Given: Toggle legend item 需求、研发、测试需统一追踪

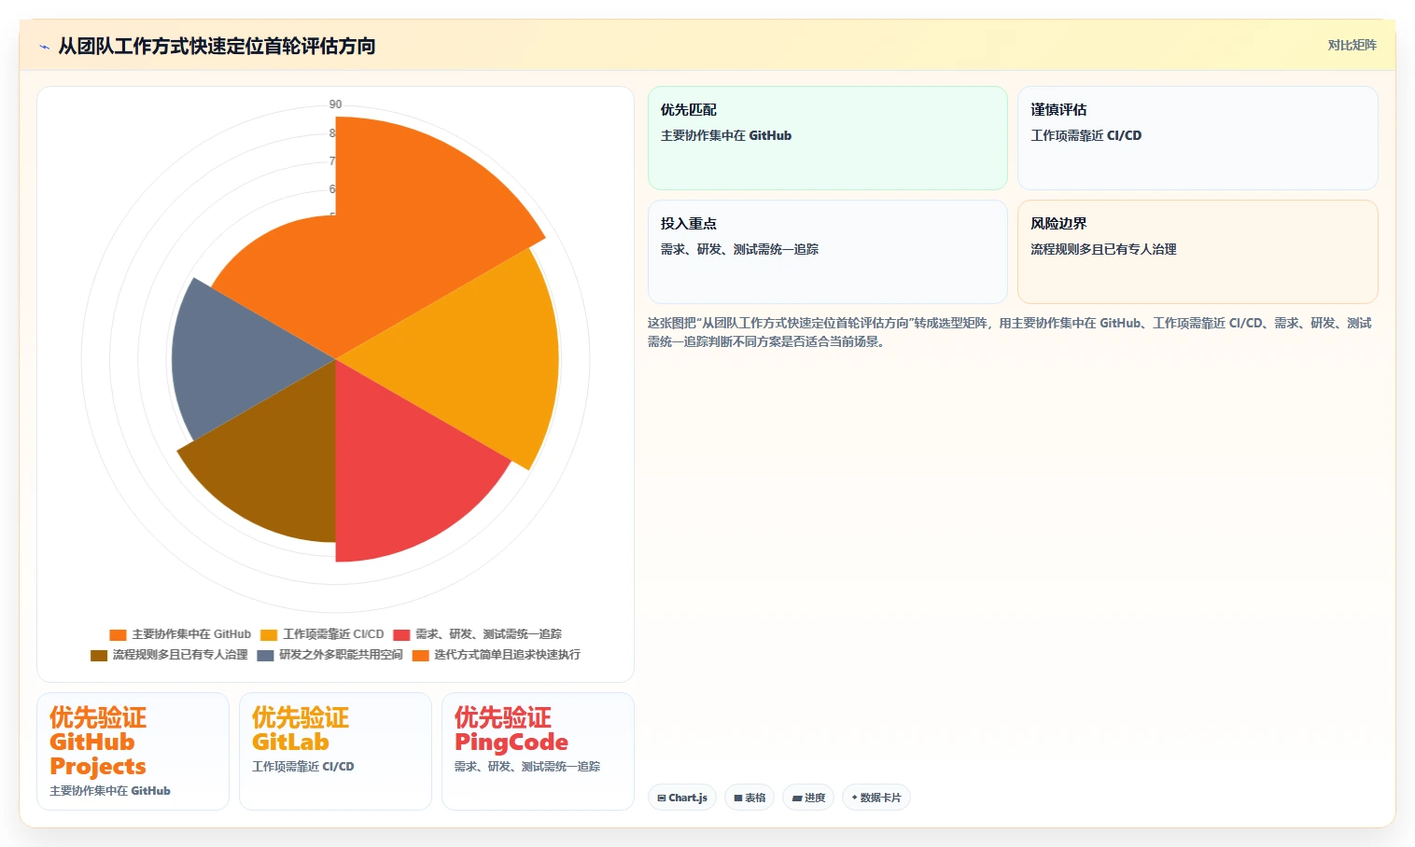Looking at the screenshot, I should tap(477, 634).
